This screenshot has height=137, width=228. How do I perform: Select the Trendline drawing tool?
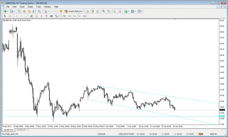tap(27, 16)
